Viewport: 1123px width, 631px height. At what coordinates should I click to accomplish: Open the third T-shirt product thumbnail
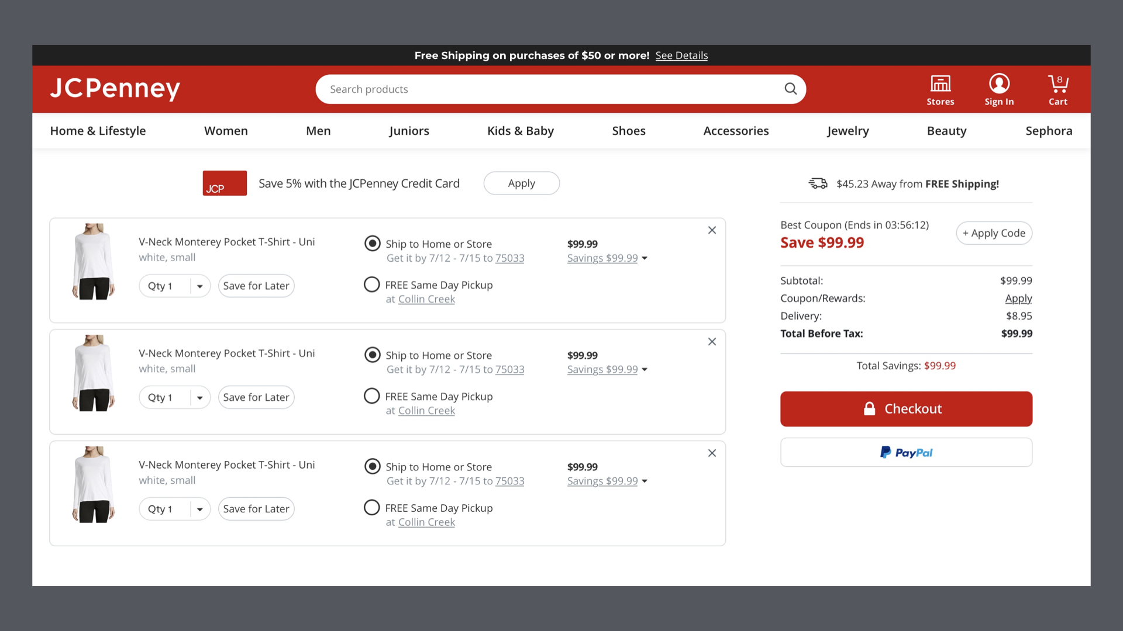[x=94, y=485]
